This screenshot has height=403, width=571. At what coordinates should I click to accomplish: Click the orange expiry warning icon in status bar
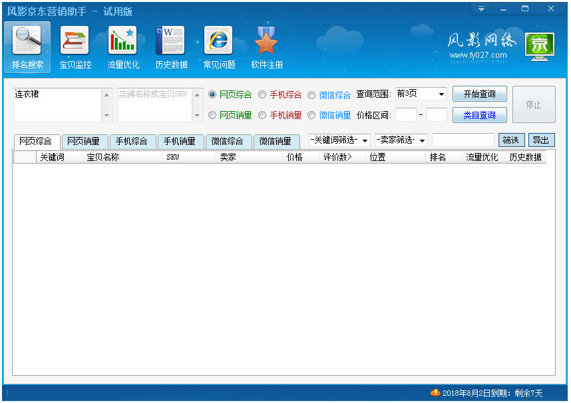(x=435, y=392)
